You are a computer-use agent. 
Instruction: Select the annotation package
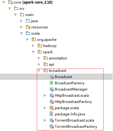click(58, 58)
